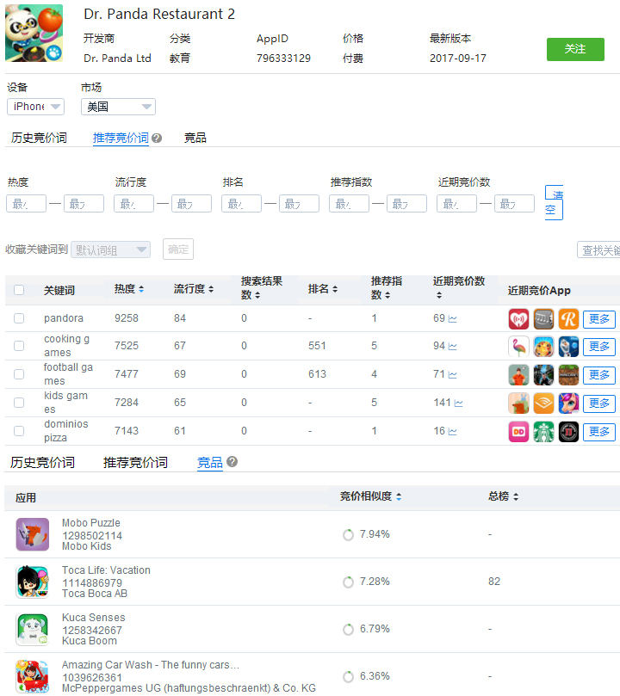The width and height of the screenshot is (620, 696).
Task: Switch to lower 推荐竞价词 tab
Action: coord(135,463)
